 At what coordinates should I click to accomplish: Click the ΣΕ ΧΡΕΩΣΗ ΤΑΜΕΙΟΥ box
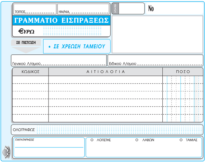click(x=77, y=47)
